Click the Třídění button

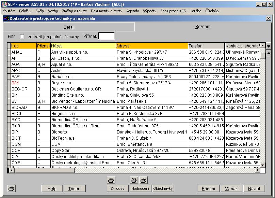pyautogui.click(x=75, y=188)
